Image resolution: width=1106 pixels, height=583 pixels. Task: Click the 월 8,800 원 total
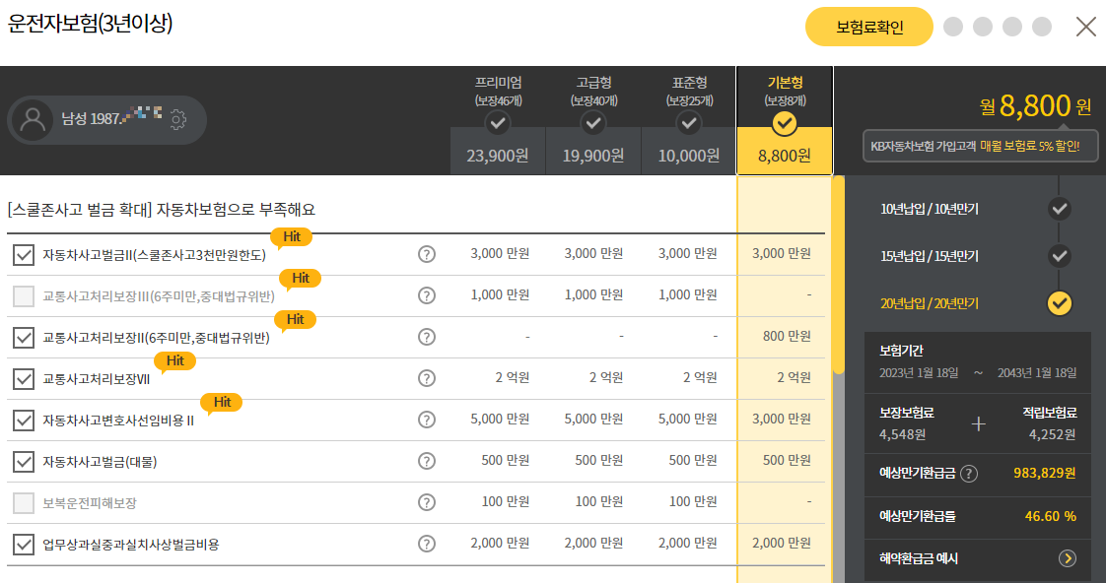click(x=1035, y=106)
